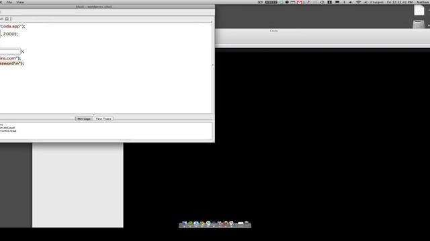430x241 pixels.
Task: Open the View menu
Action: [x=20, y=2]
